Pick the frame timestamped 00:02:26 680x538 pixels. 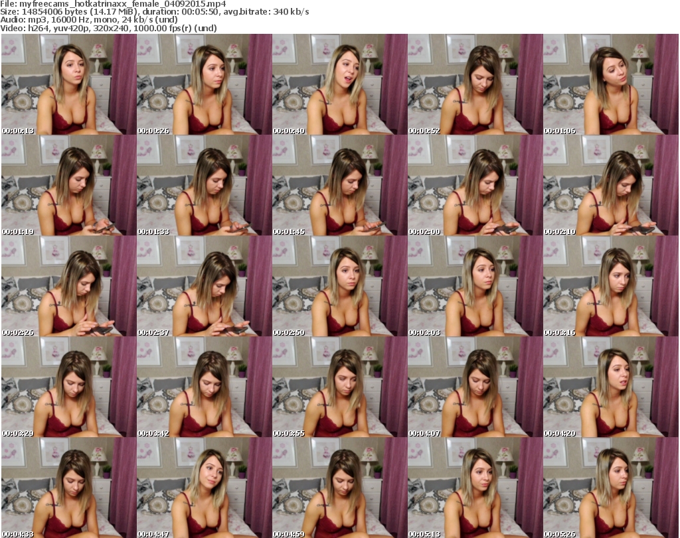click(x=69, y=287)
